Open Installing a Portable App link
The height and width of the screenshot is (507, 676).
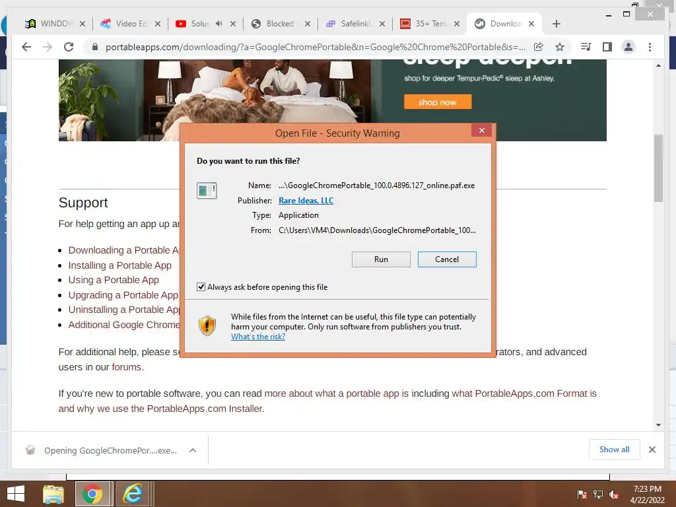click(x=120, y=265)
